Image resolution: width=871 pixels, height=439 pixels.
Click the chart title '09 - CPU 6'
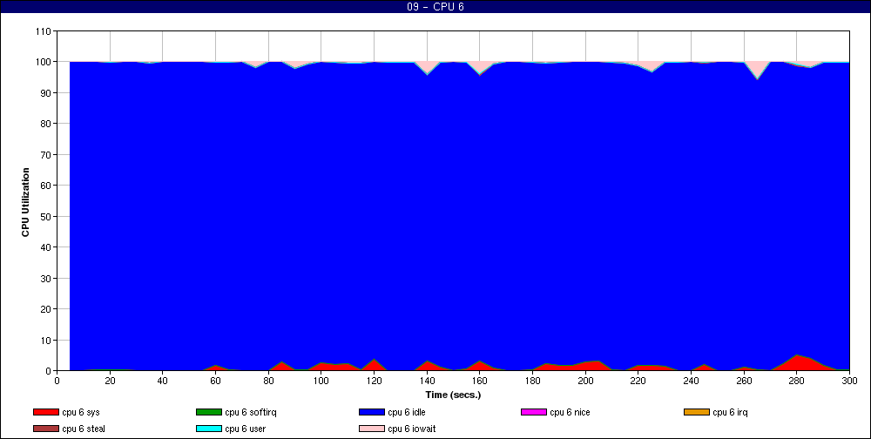click(x=435, y=7)
